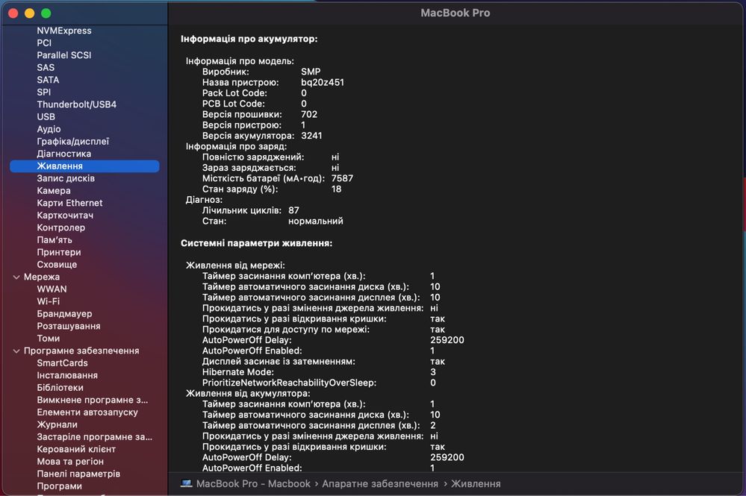
Task: Select Журнали in the sidebar
Action: [57, 425]
